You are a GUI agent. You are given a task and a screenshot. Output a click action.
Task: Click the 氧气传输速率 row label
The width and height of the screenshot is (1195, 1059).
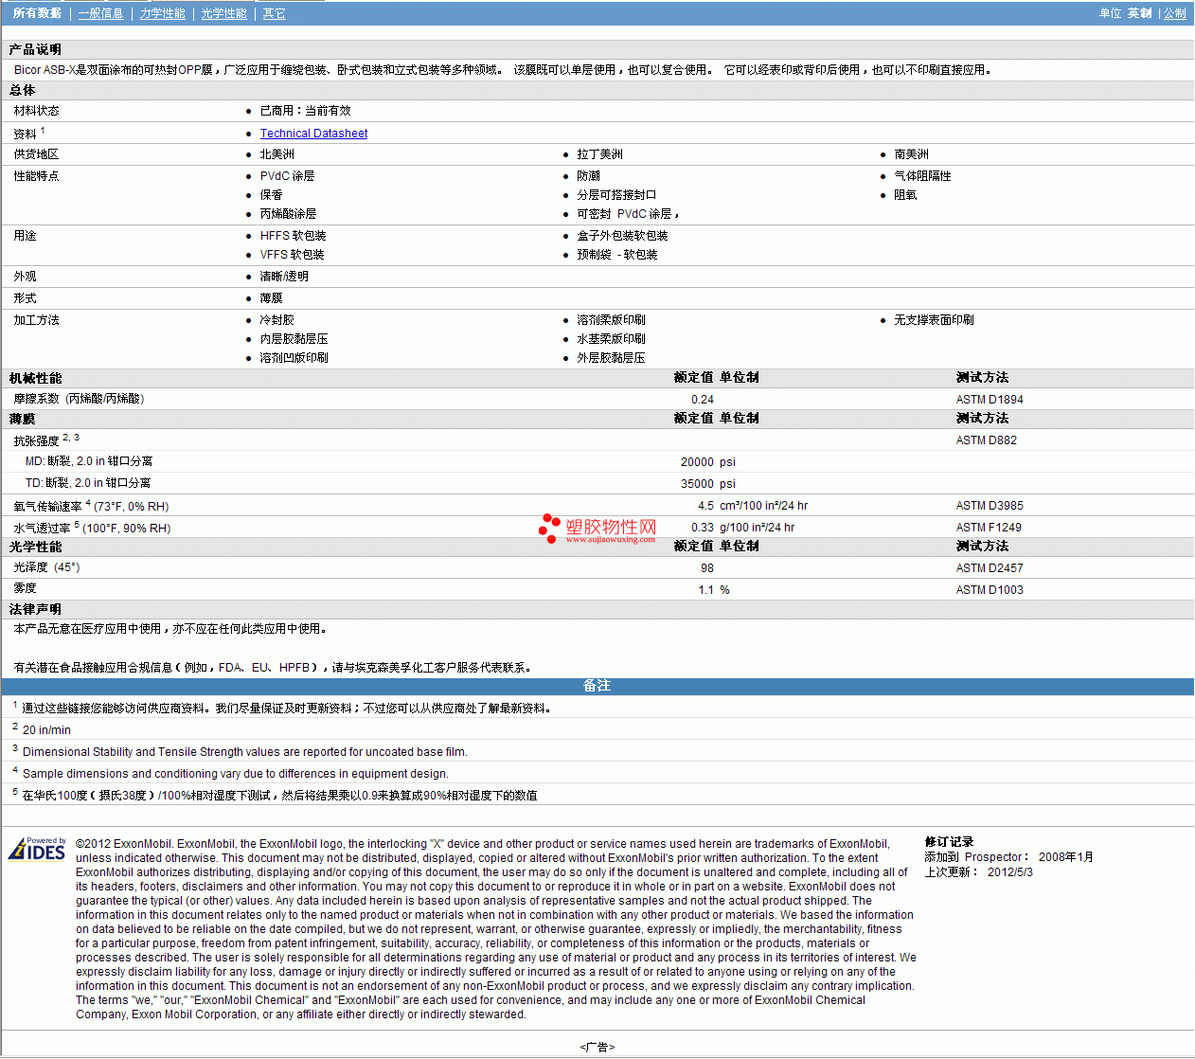pyautogui.click(x=91, y=506)
